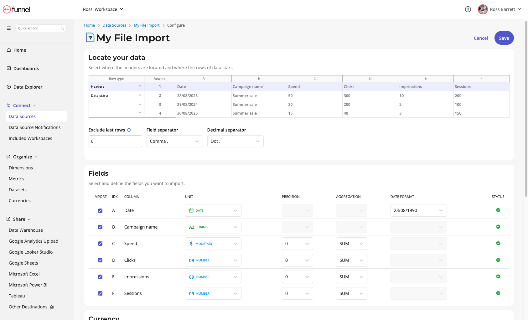Click the info icon next to Exclude last rows
The width and height of the screenshot is (528, 320).
[x=129, y=130]
